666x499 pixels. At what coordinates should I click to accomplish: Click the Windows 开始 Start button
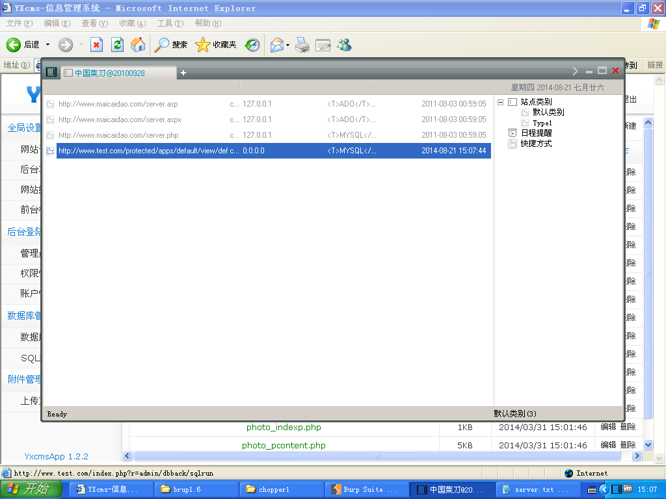coord(31,489)
